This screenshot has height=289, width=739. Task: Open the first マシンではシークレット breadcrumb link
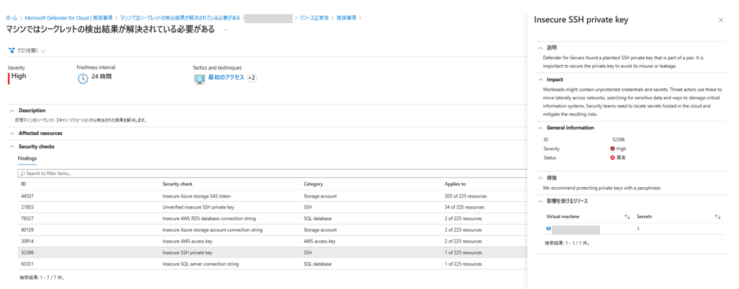coord(180,18)
